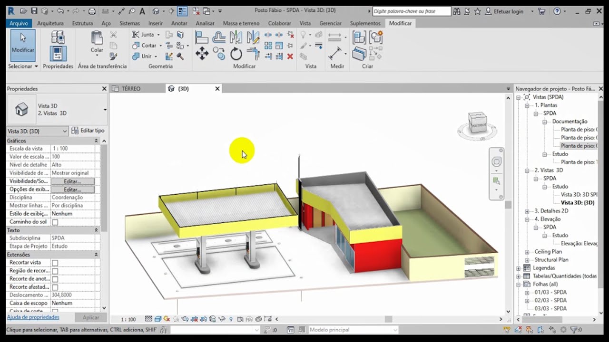
Task: Expand the 3. Detalhes 2D tree node
Action: (527, 211)
